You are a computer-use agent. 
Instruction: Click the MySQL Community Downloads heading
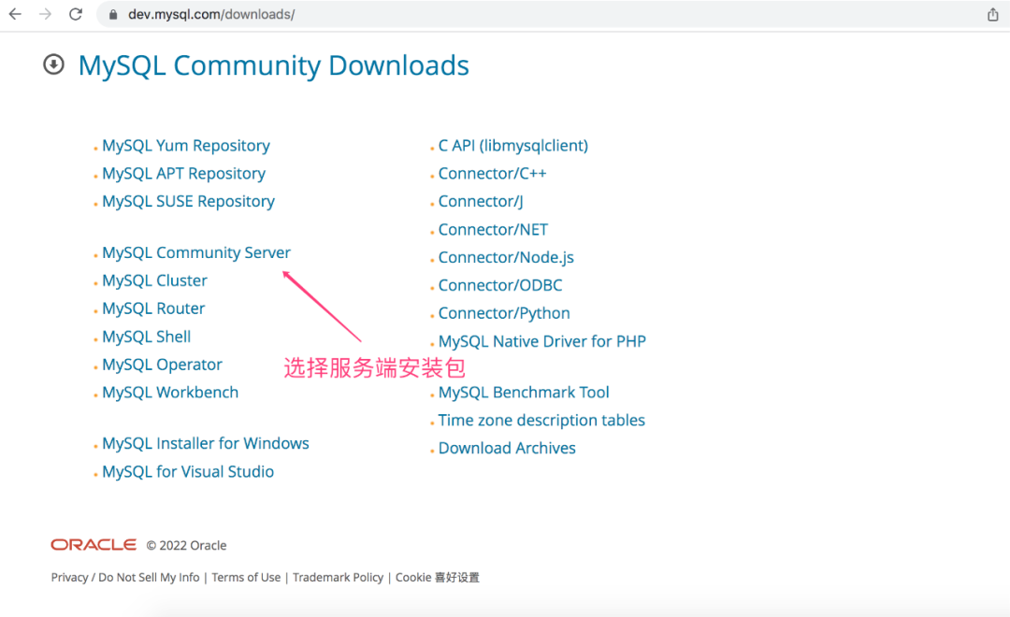point(274,65)
